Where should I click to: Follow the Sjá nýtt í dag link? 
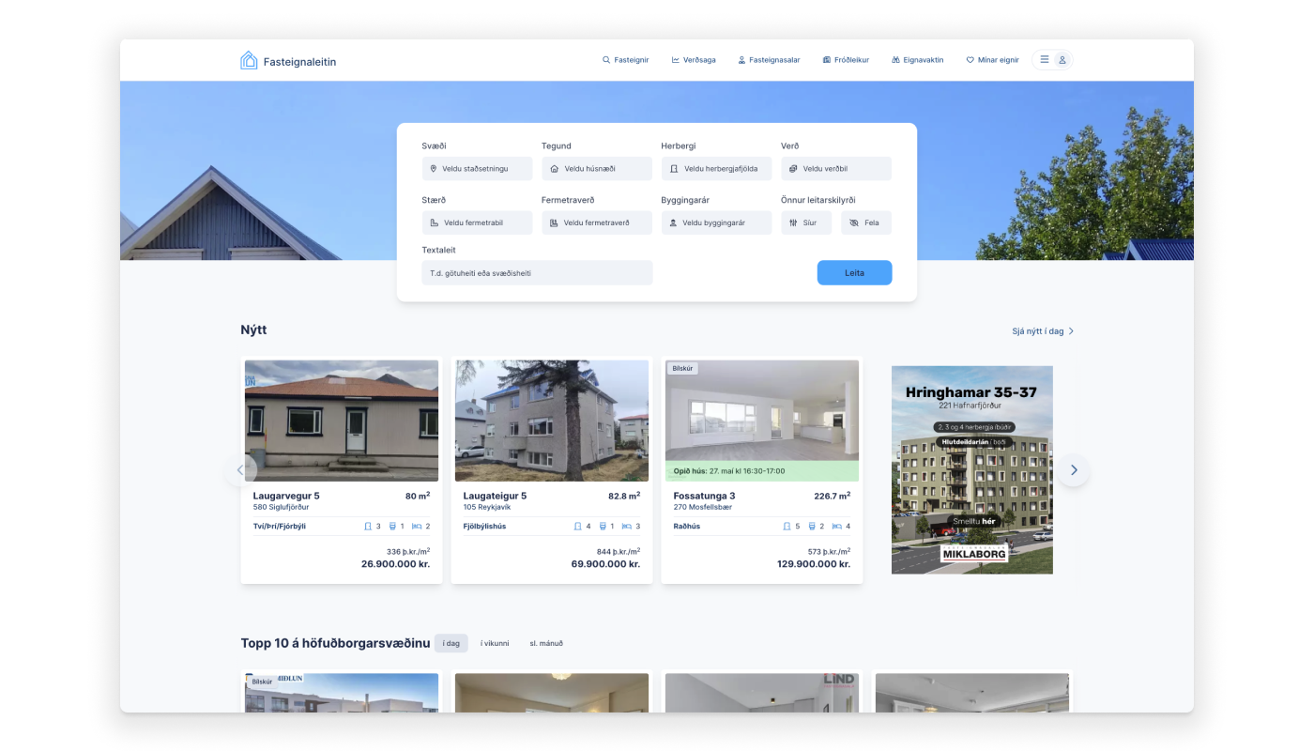point(1043,331)
